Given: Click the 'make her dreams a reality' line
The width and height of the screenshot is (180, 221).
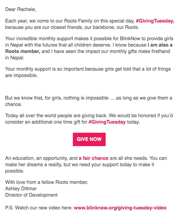Looking at the screenshot, I should (x=80, y=164).
